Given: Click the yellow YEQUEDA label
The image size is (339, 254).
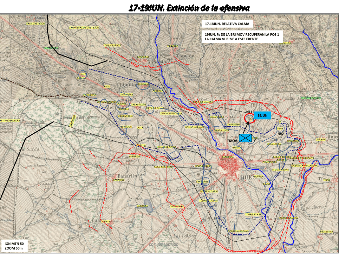Looking at the screenshot, I should [173, 46].
